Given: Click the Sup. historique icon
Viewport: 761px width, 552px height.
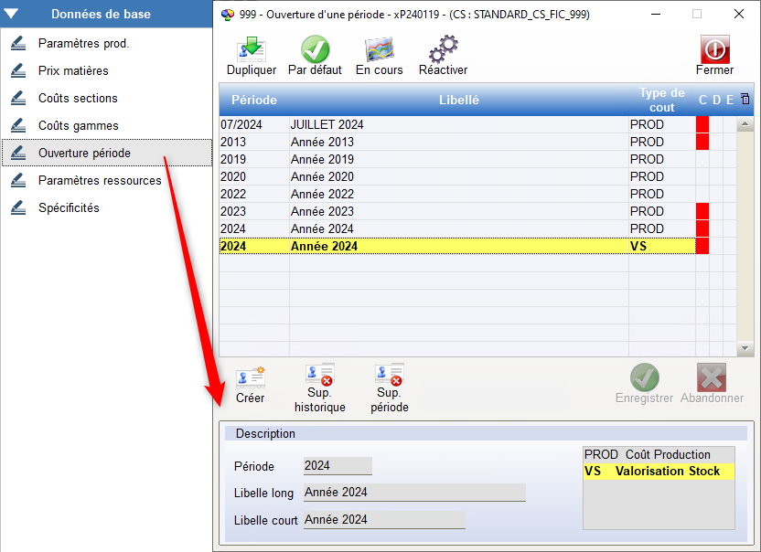Looking at the screenshot, I should (x=320, y=376).
